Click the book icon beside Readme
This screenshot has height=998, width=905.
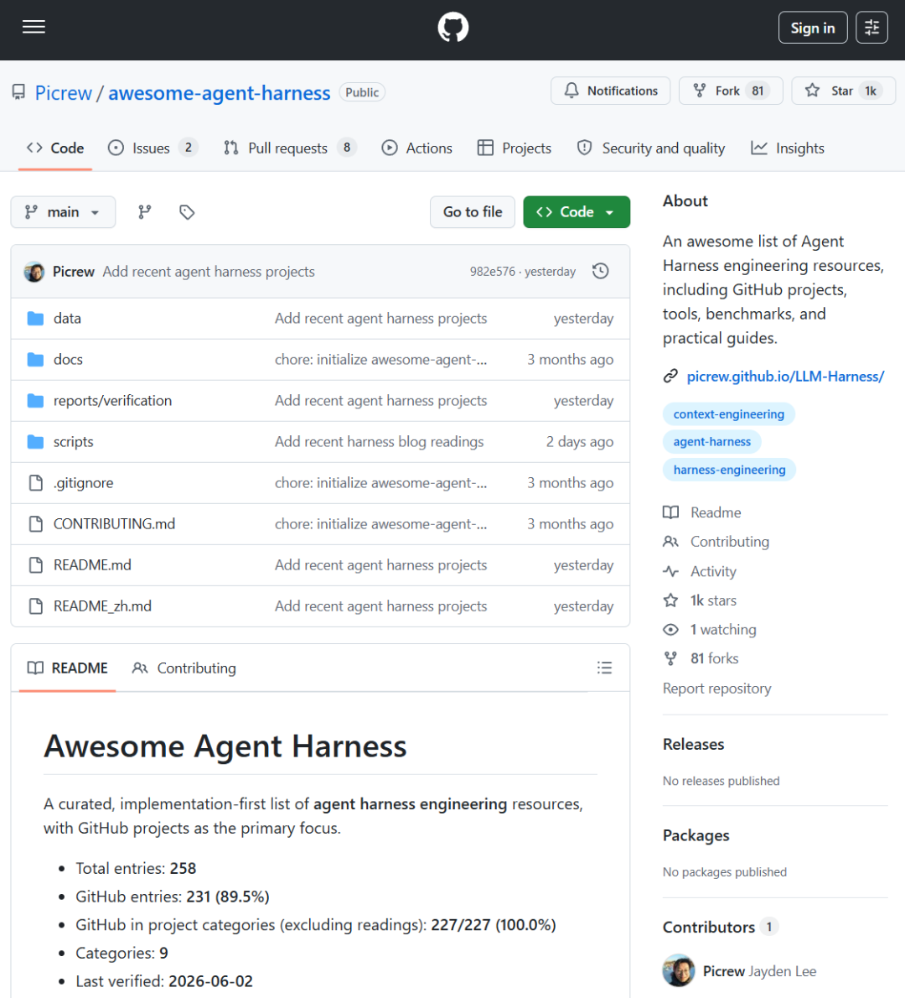(670, 512)
